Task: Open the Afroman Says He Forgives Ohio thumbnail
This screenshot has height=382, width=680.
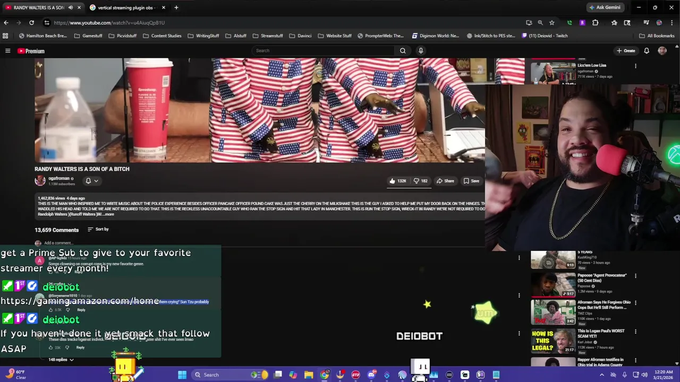Action: 553,312
